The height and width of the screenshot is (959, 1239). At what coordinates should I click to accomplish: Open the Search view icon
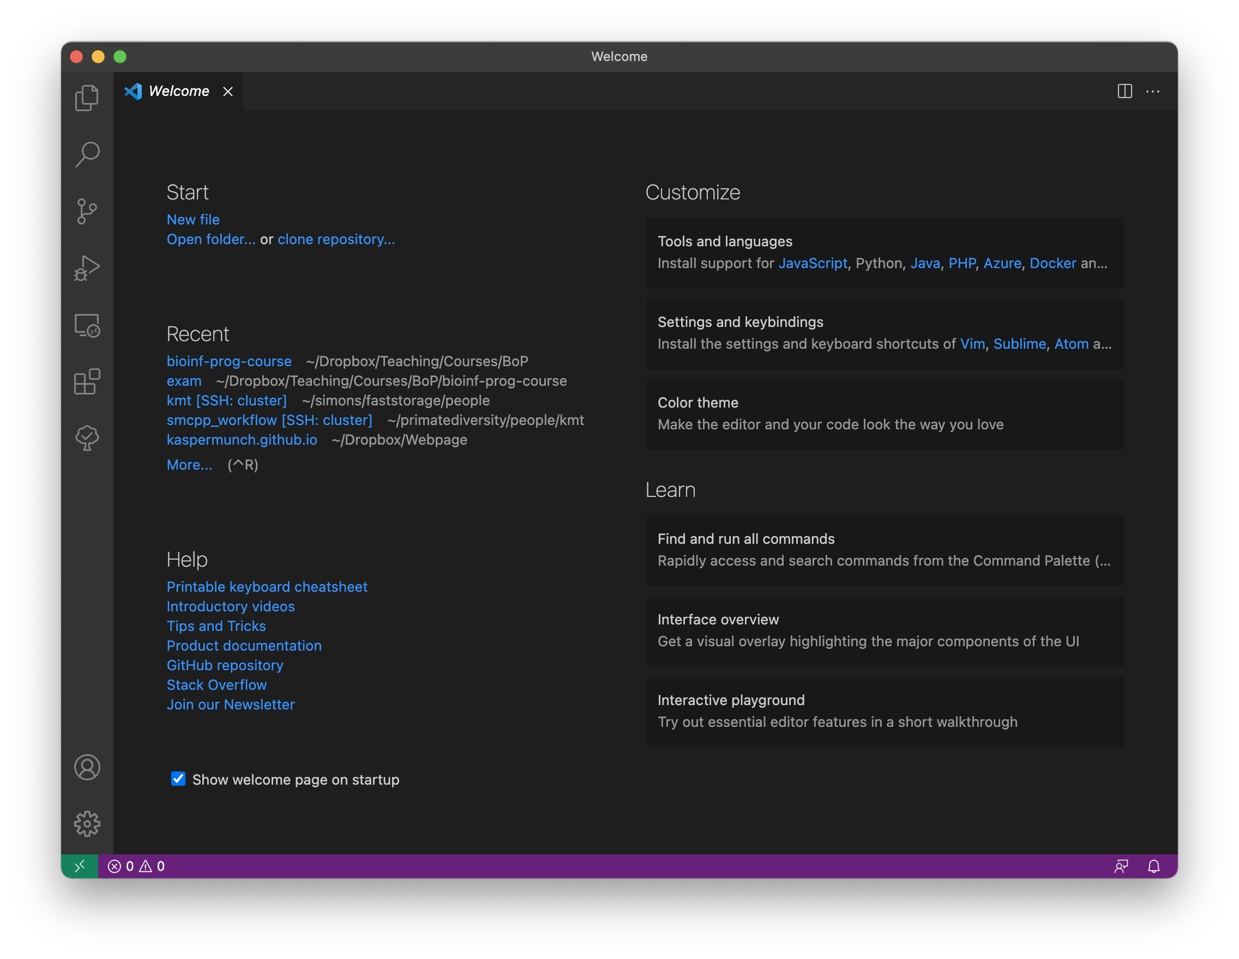(87, 154)
